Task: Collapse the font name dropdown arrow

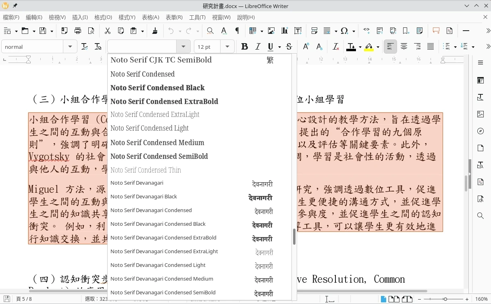Action: pyautogui.click(x=183, y=47)
